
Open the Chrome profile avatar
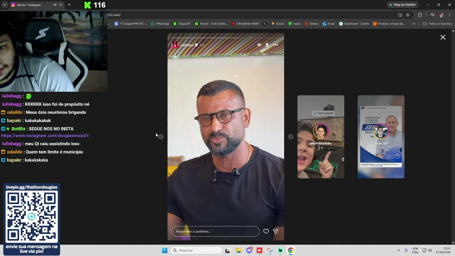(441, 15)
